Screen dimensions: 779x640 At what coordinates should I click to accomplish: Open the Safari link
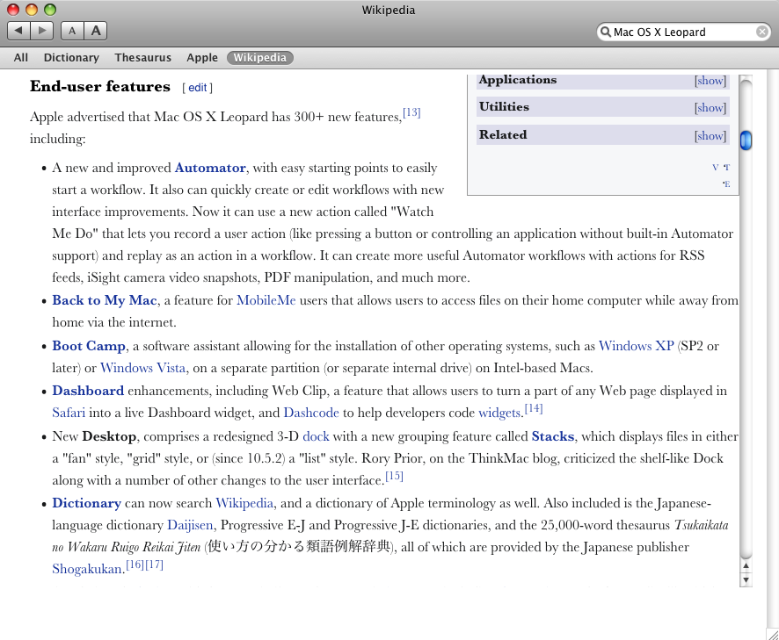(x=69, y=413)
